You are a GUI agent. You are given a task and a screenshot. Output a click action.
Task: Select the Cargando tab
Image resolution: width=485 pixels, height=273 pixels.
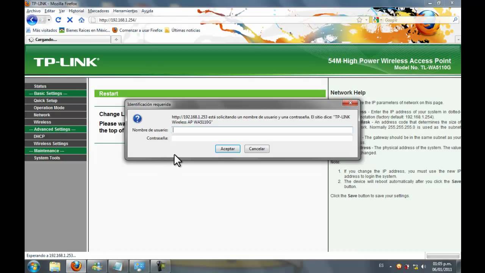coord(68,39)
